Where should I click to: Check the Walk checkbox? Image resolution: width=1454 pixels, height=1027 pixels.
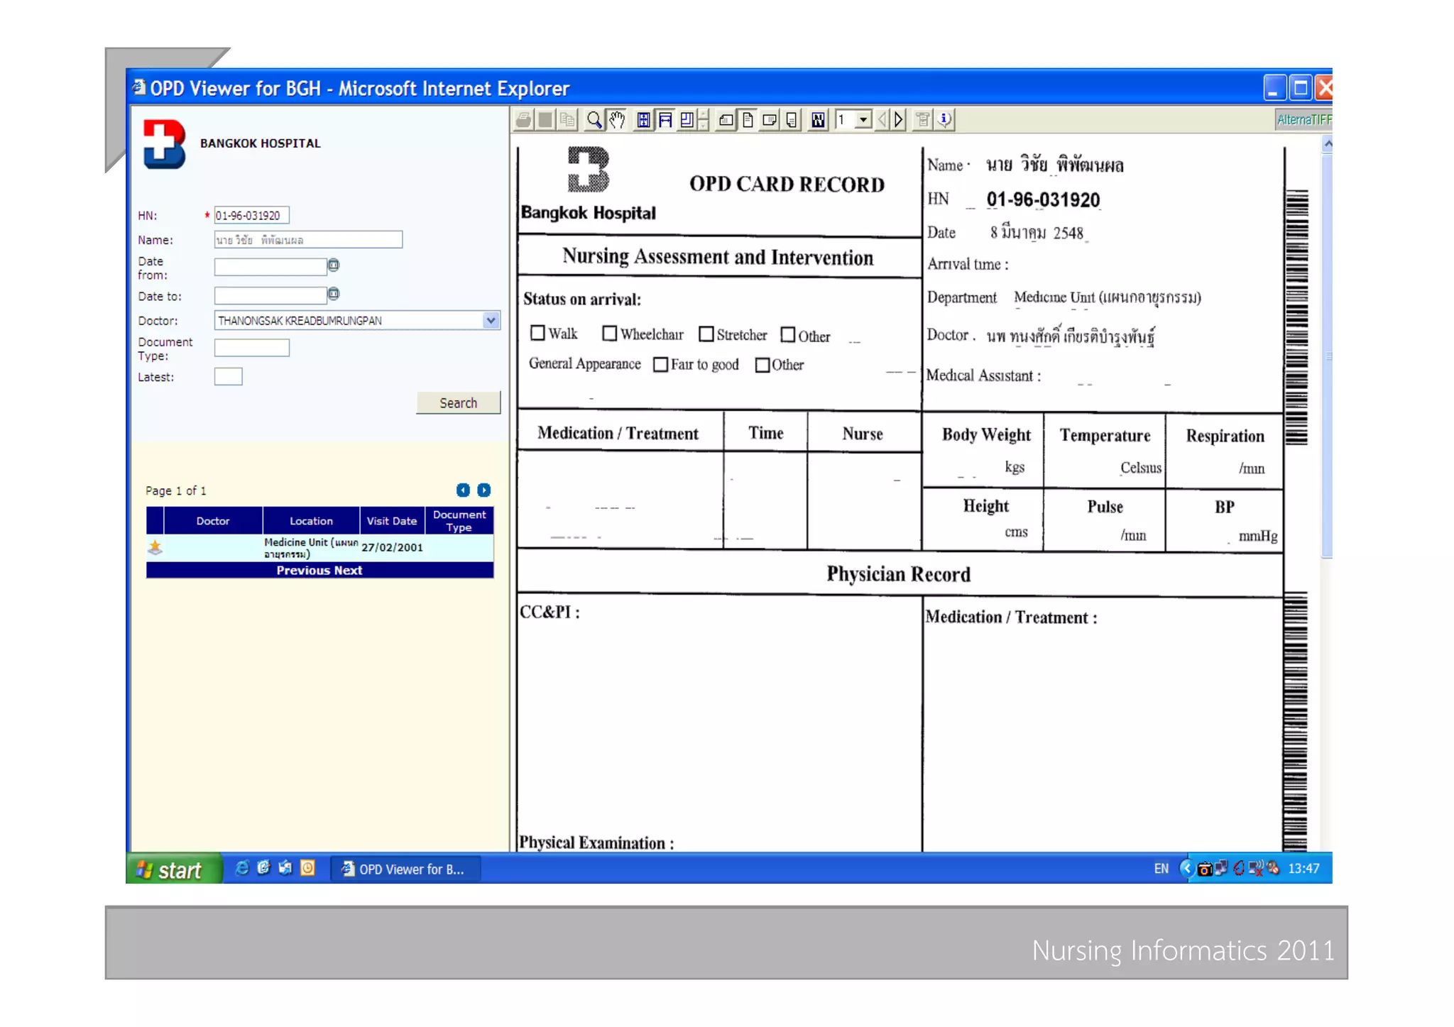click(x=538, y=333)
